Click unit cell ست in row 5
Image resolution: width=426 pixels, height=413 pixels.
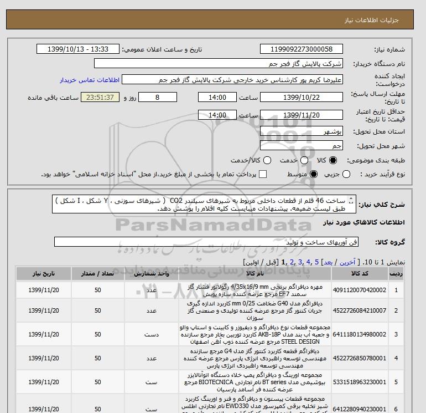[x=152, y=383]
